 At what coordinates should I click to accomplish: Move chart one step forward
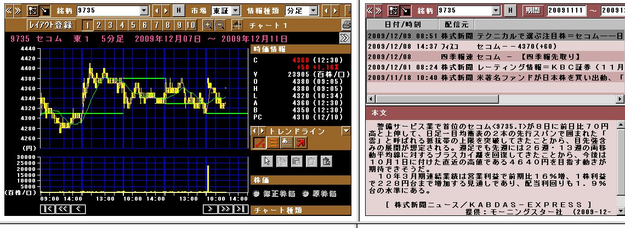coord(210,209)
